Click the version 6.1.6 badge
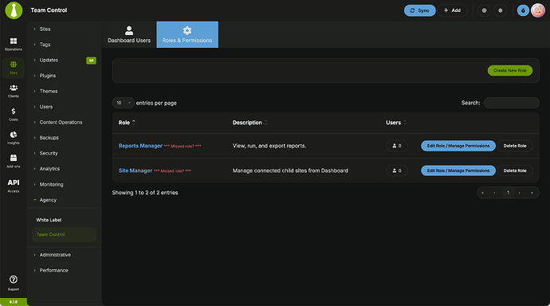Viewport: 550px width, 306px height. tap(14, 302)
